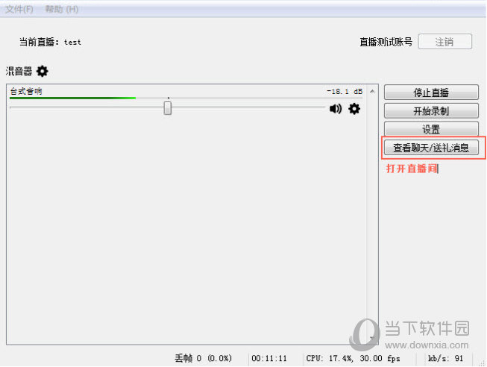Click the mixer scrollbar up arrow
The width and height of the screenshot is (487, 367).
372,91
